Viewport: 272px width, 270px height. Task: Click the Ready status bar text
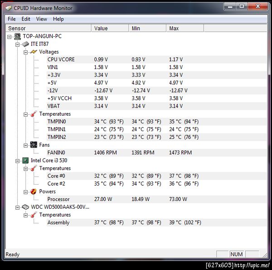[13, 255]
